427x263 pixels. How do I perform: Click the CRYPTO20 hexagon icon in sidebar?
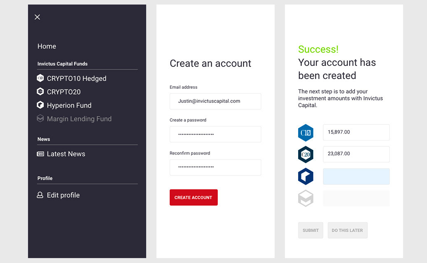click(40, 92)
